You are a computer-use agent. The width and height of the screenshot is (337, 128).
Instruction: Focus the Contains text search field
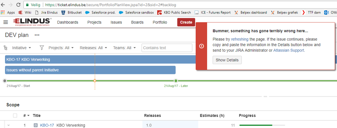click(167, 48)
